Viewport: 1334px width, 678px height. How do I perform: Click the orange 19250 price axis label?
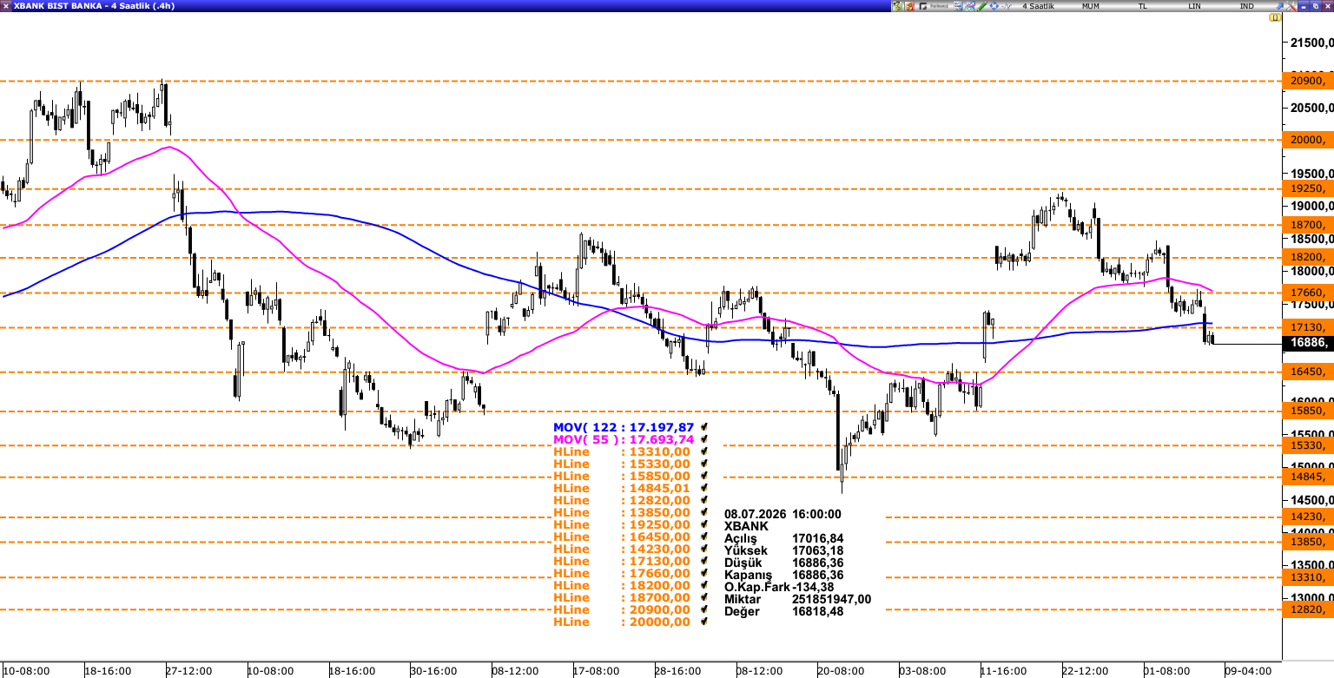[x=1308, y=188]
